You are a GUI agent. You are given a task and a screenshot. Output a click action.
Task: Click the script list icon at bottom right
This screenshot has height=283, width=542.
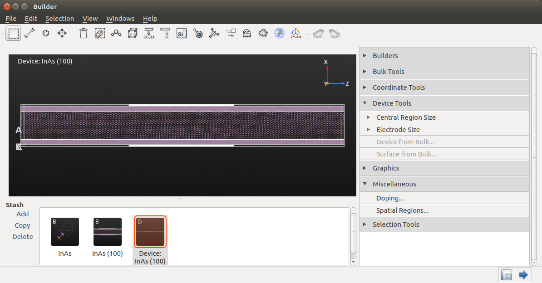(x=507, y=275)
